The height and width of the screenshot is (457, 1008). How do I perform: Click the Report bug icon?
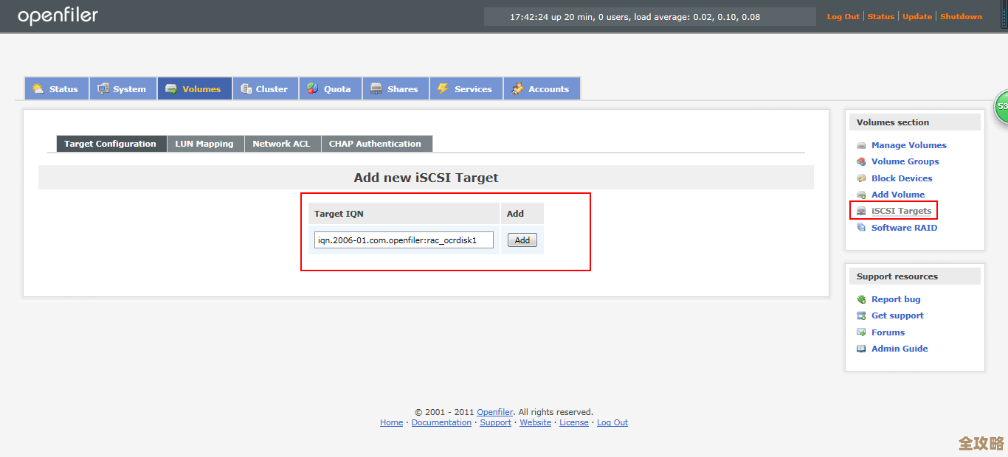click(x=860, y=299)
